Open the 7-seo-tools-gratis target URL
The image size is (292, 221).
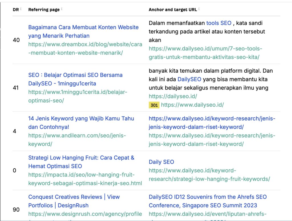[205, 53]
